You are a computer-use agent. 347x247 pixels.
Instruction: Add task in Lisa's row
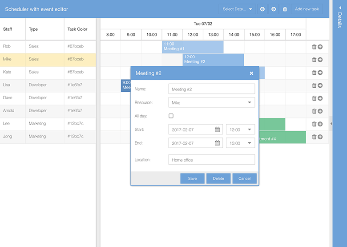(320, 85)
